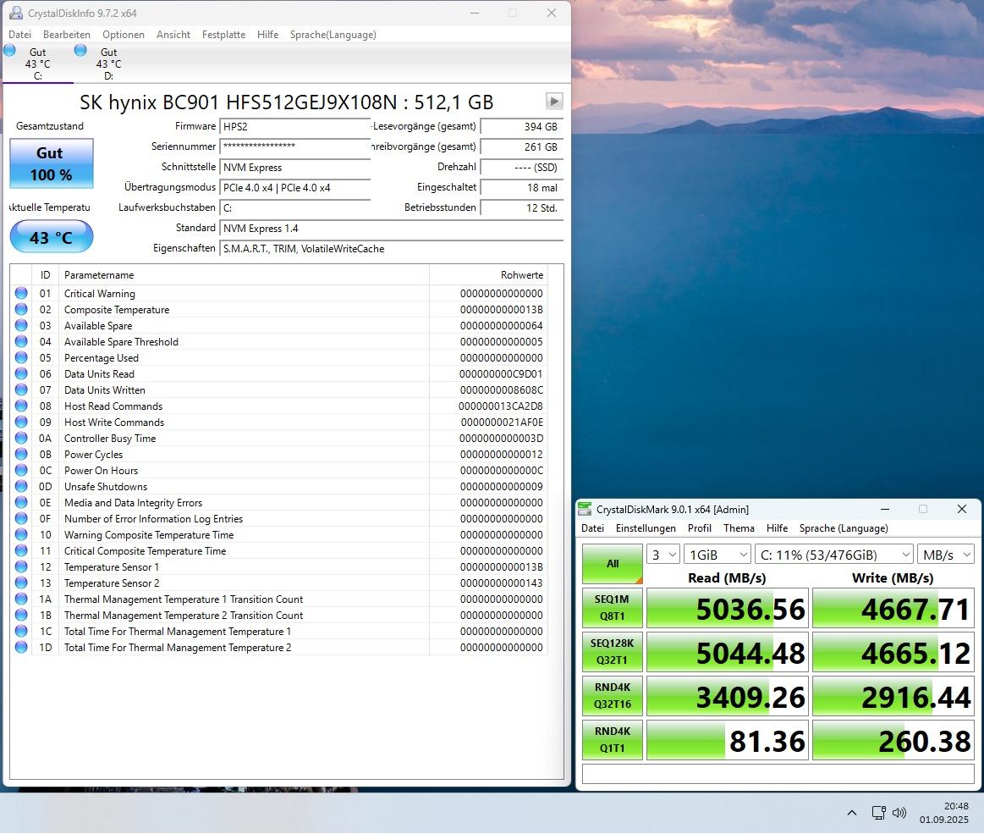The image size is (984, 834).
Task: Select row Total Time For Thermal Management Temperature 2
Action: [x=279, y=648]
